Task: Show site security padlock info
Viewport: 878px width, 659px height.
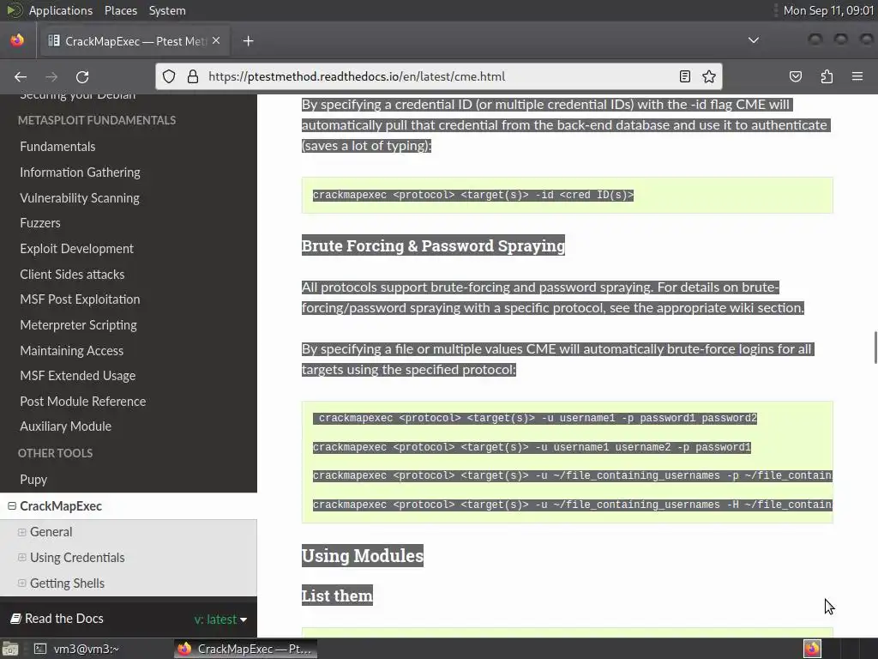Action: pyautogui.click(x=193, y=76)
